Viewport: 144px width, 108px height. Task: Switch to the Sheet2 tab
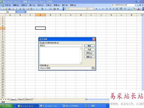pos(21,99)
